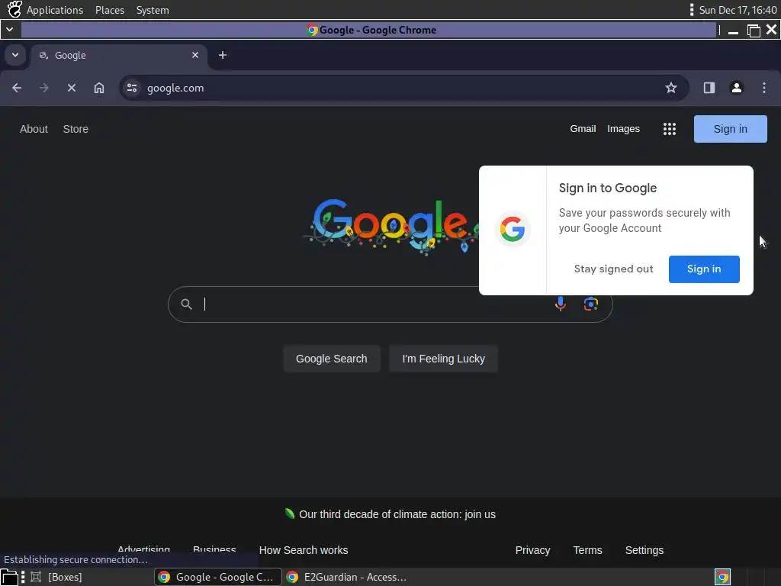Viewport: 781px width, 586px height.
Task: Click the Google Search button
Action: pos(331,359)
